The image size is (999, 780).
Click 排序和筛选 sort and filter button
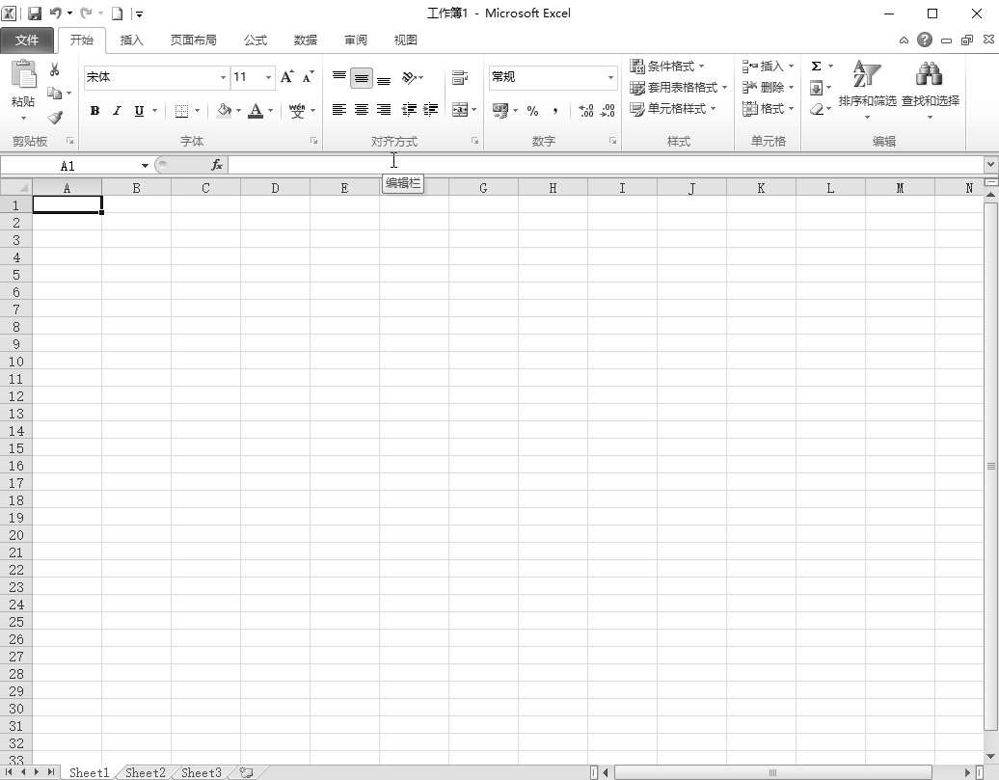867,90
